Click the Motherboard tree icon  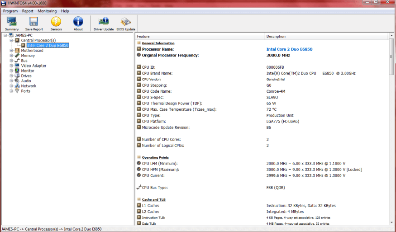17,50
